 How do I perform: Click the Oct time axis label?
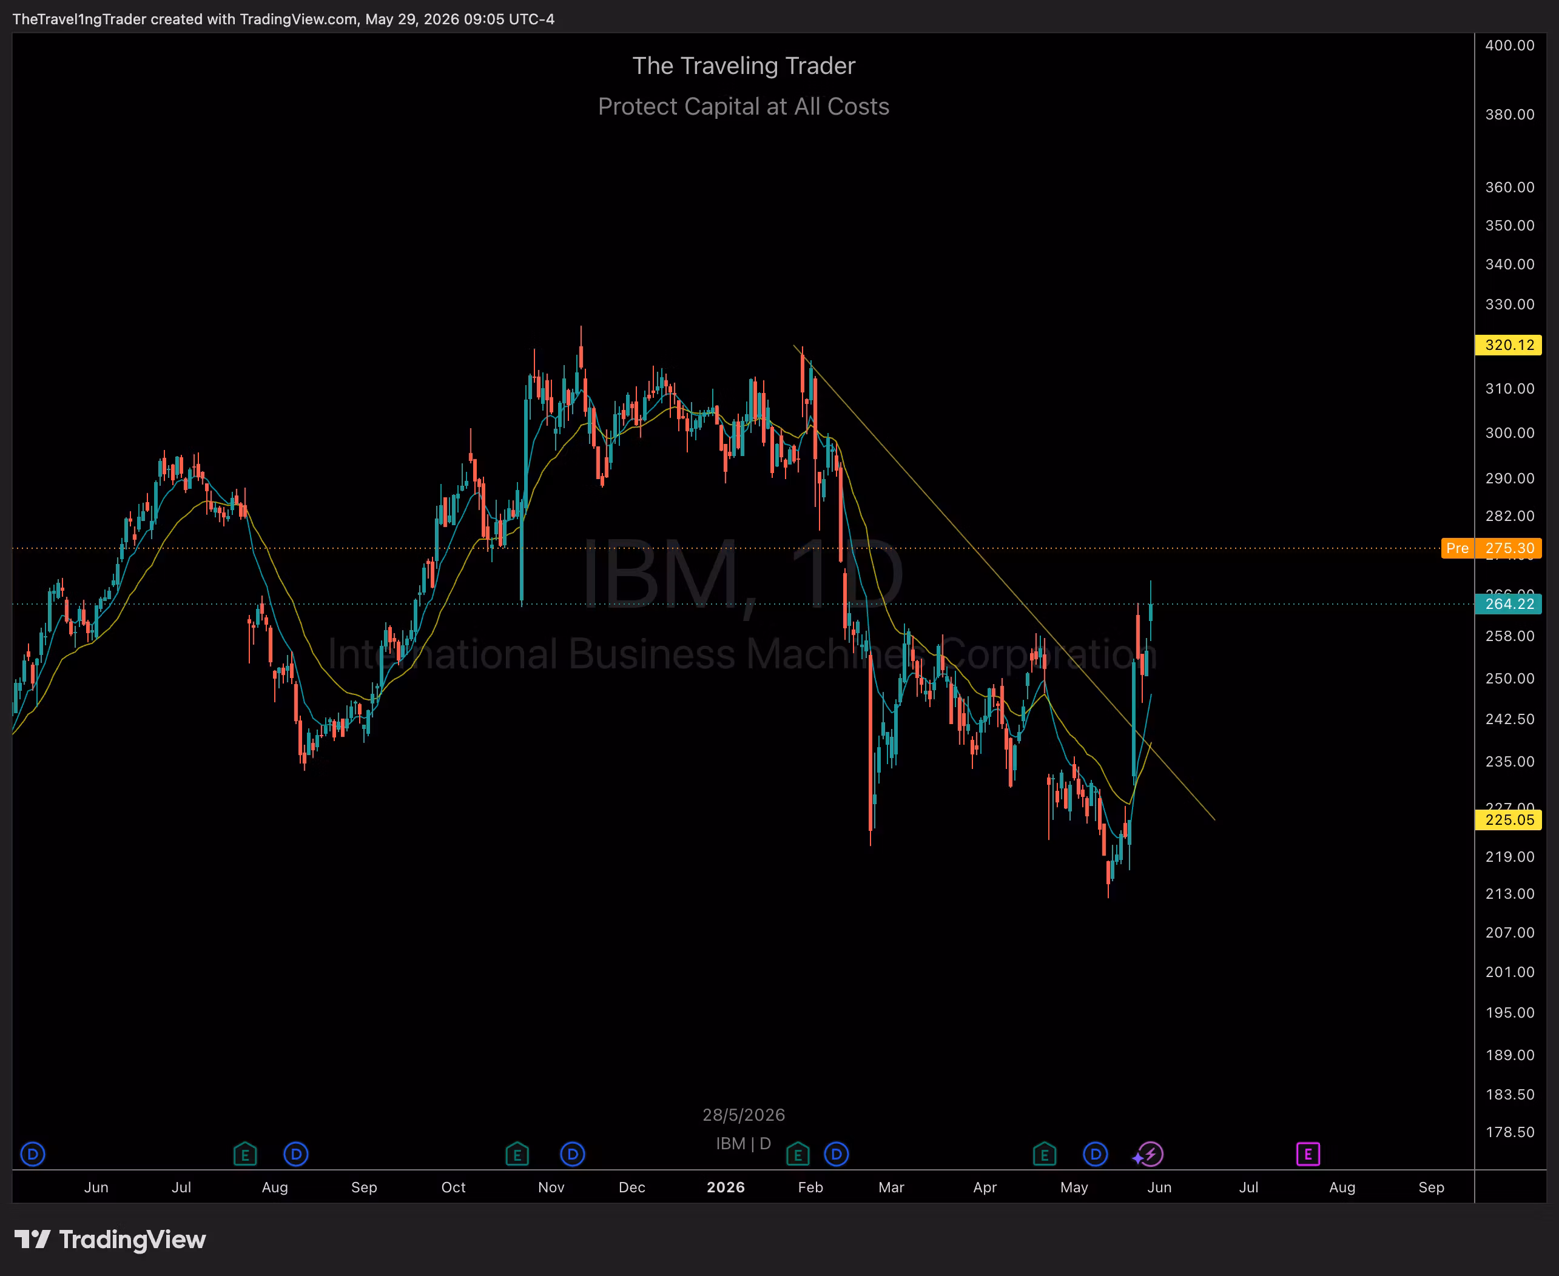coord(454,1188)
